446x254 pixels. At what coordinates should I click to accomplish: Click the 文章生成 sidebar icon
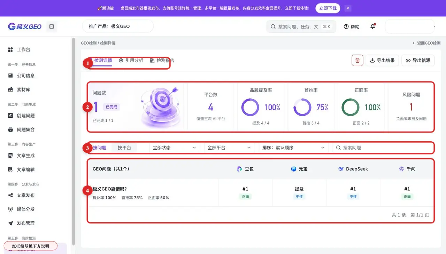[x=10, y=156]
